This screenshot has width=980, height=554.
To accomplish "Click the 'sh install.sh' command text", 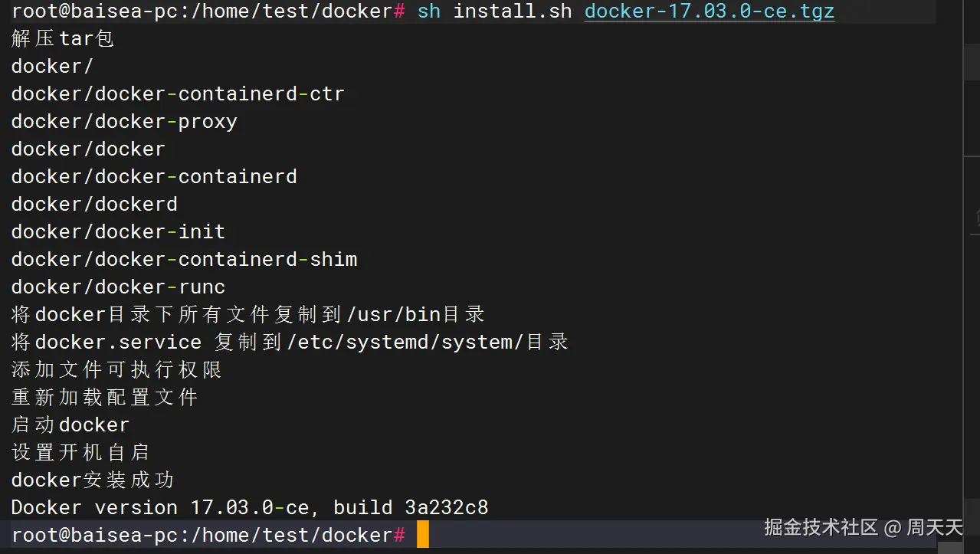I will tap(494, 11).
